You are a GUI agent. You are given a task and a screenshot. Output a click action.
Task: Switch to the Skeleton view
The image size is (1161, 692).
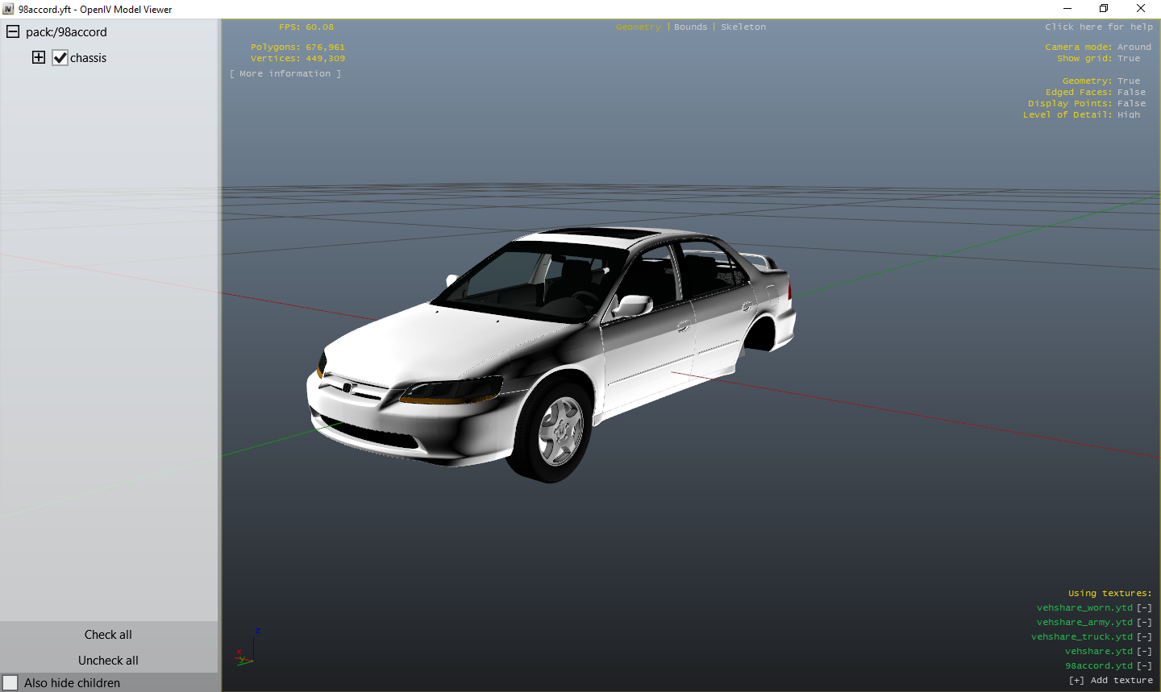[x=743, y=27]
